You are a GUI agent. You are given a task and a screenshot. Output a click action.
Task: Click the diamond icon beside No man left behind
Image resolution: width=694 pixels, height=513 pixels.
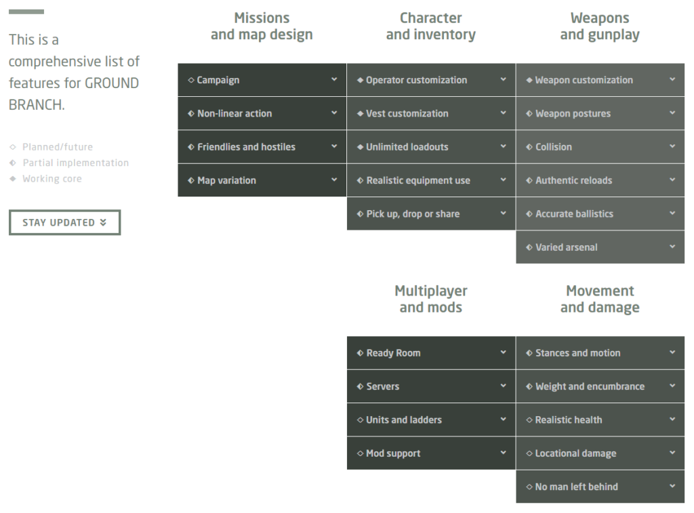click(529, 487)
